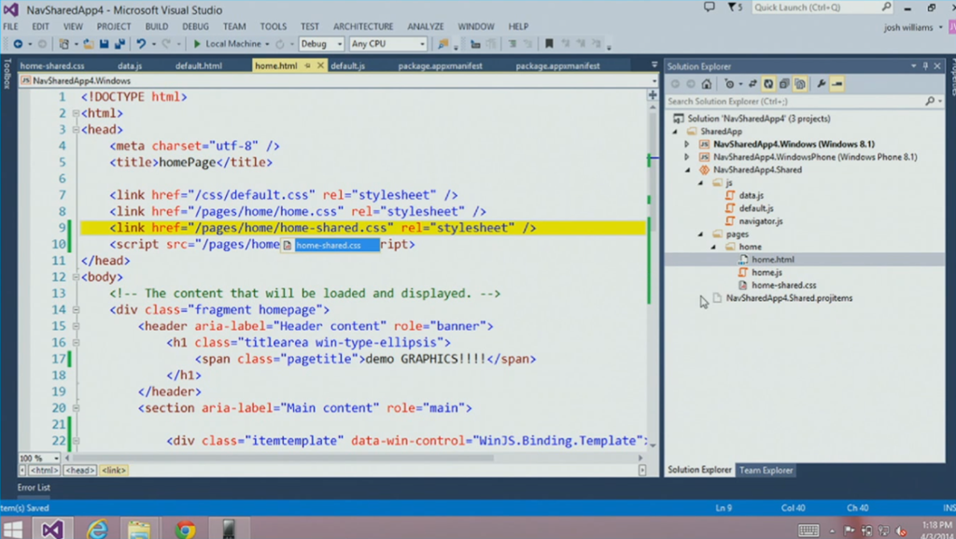This screenshot has width=956, height=539.
Task: Switch to the home-shared.css tab
Action: pos(52,65)
